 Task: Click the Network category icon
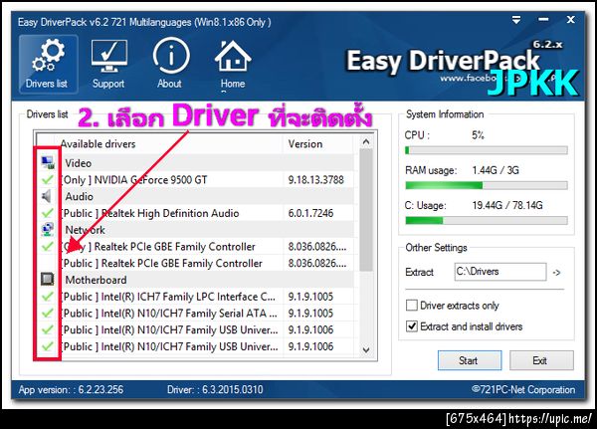(48, 229)
